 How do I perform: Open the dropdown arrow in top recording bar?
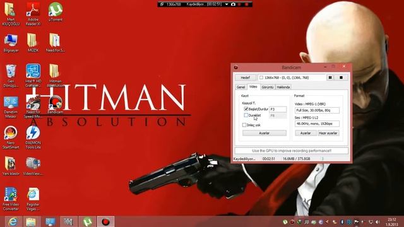227,4
